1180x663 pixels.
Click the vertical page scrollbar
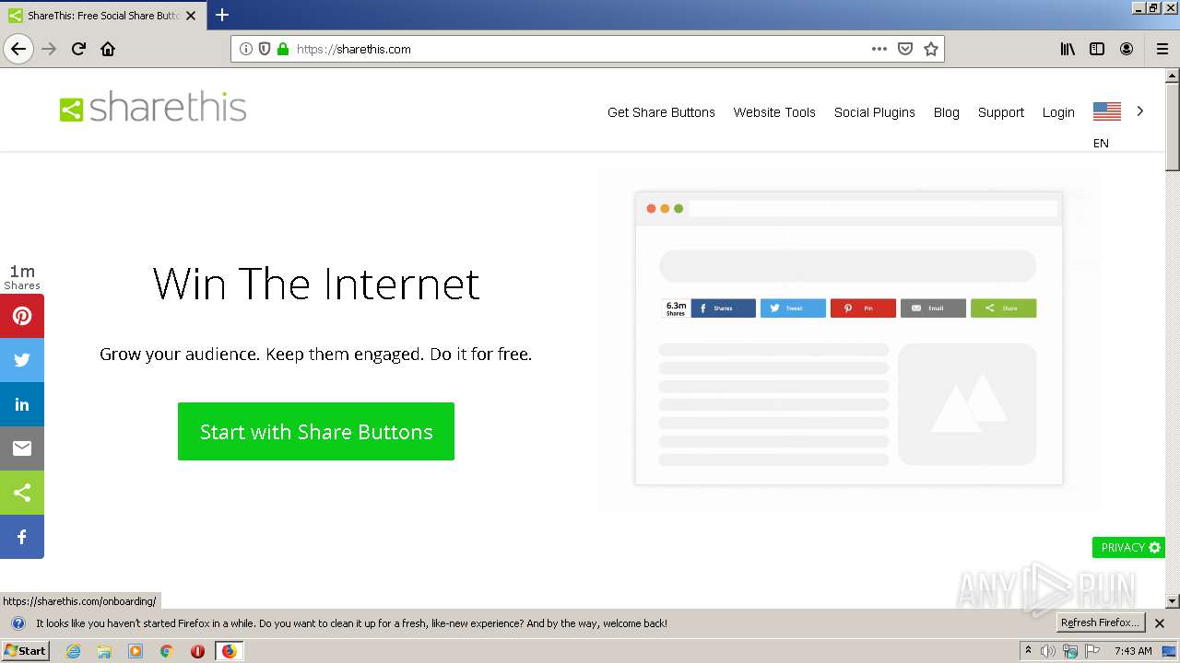(x=1173, y=126)
